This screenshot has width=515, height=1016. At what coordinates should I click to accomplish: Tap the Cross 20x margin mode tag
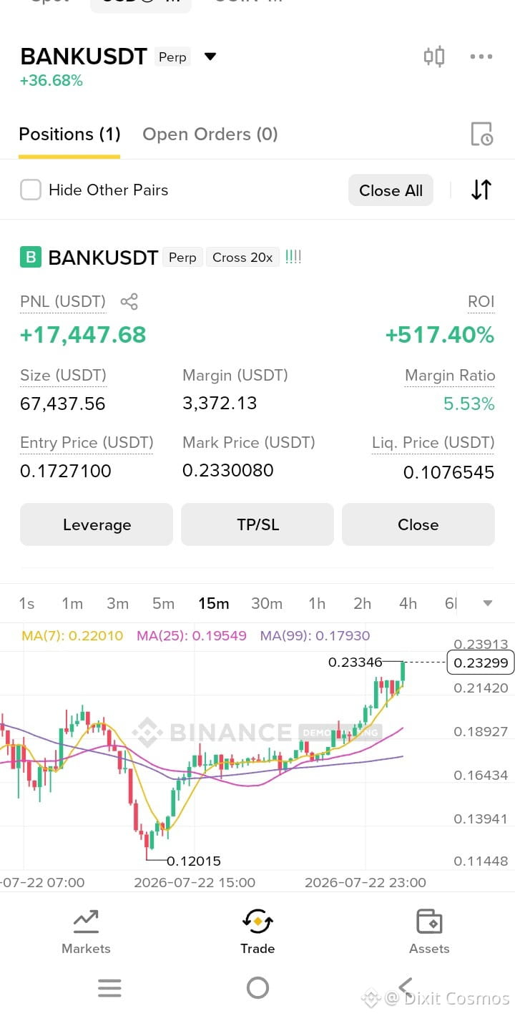[x=242, y=258]
